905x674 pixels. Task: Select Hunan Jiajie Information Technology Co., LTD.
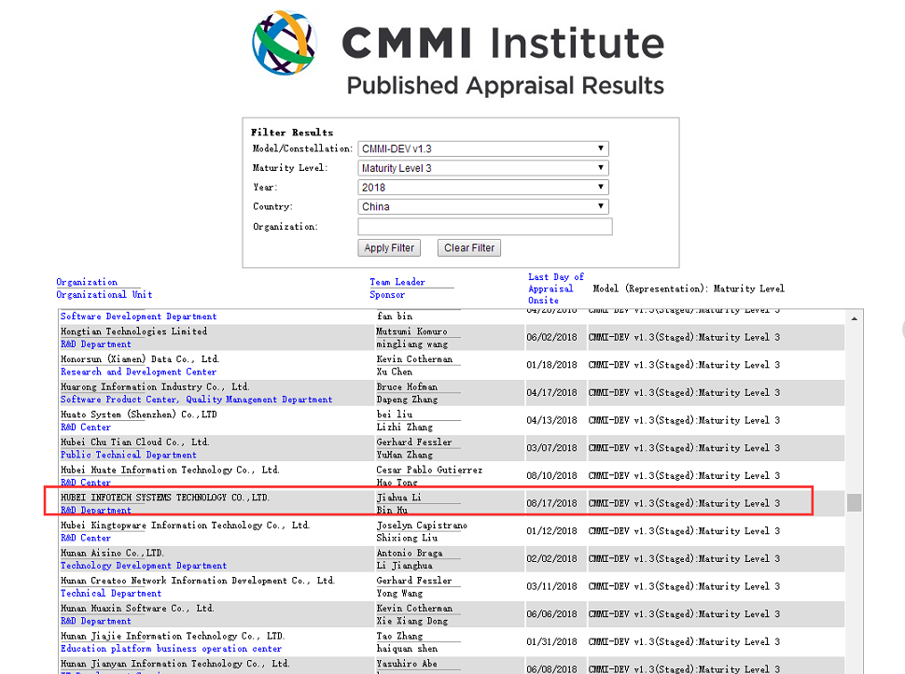pyautogui.click(x=173, y=637)
